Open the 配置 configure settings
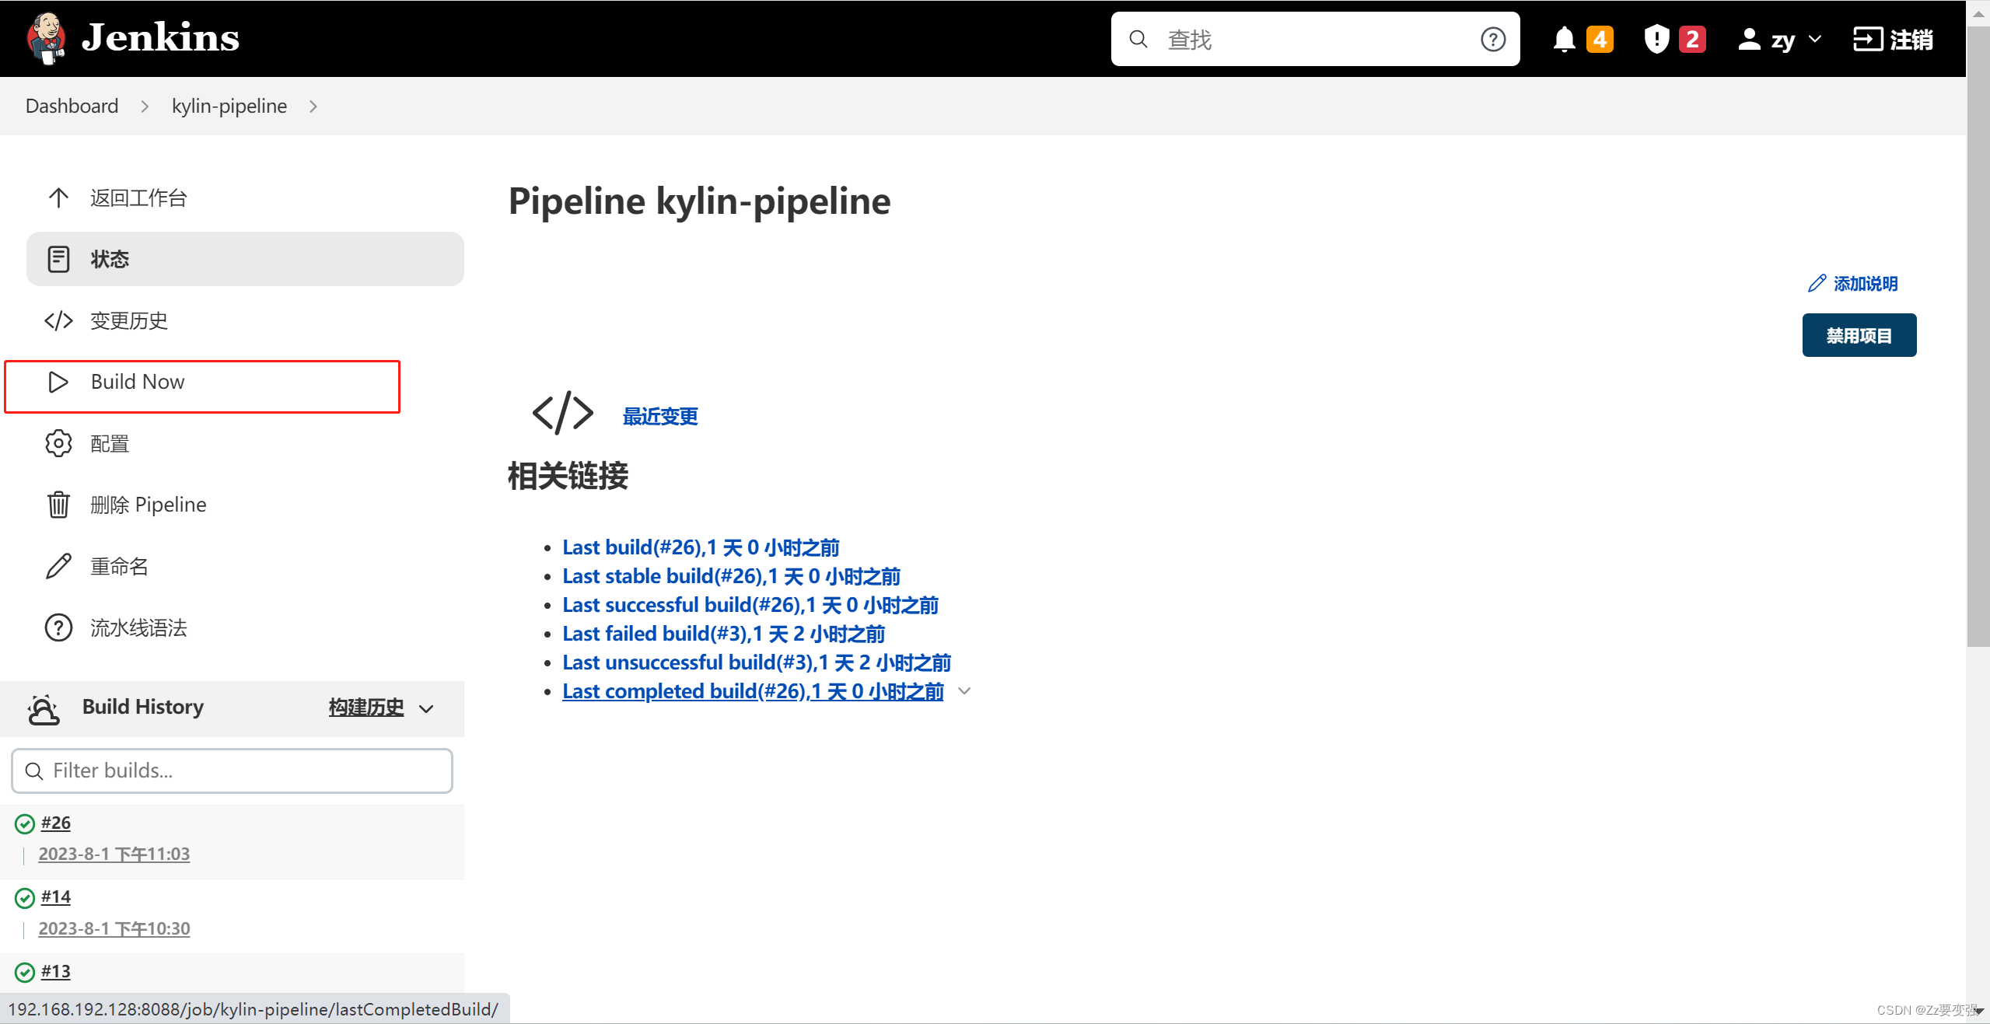Viewport: 1990px width, 1024px height. tap(110, 443)
